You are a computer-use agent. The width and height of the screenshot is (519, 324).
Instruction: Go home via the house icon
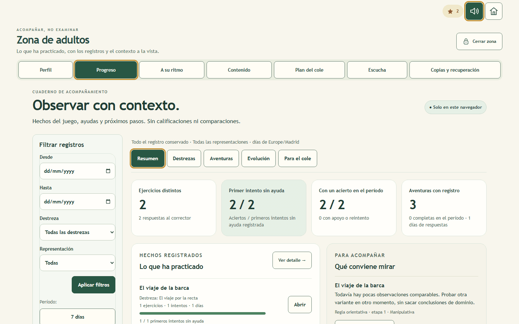click(494, 11)
